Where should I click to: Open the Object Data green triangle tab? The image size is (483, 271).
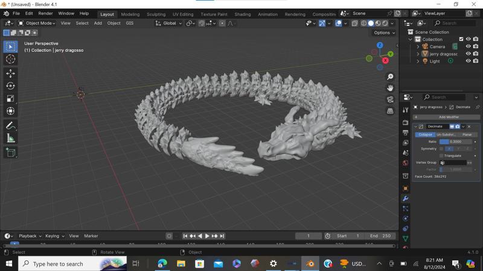pos(405,238)
